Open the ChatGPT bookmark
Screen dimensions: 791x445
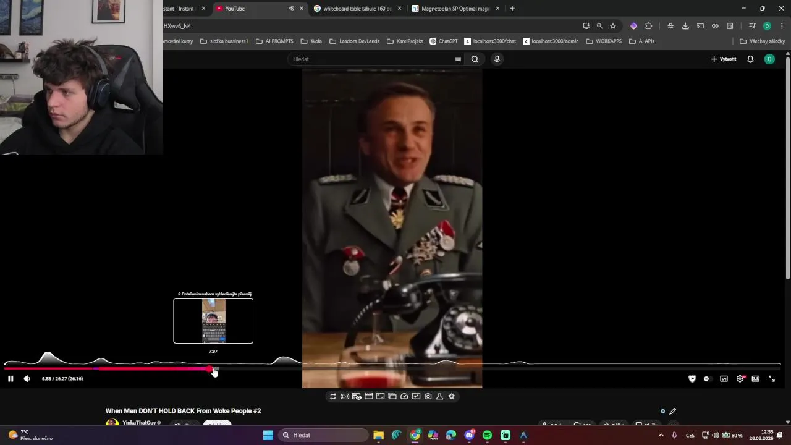click(444, 41)
